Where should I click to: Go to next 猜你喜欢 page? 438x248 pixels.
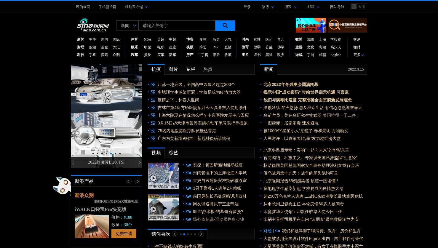[x=201, y=234]
